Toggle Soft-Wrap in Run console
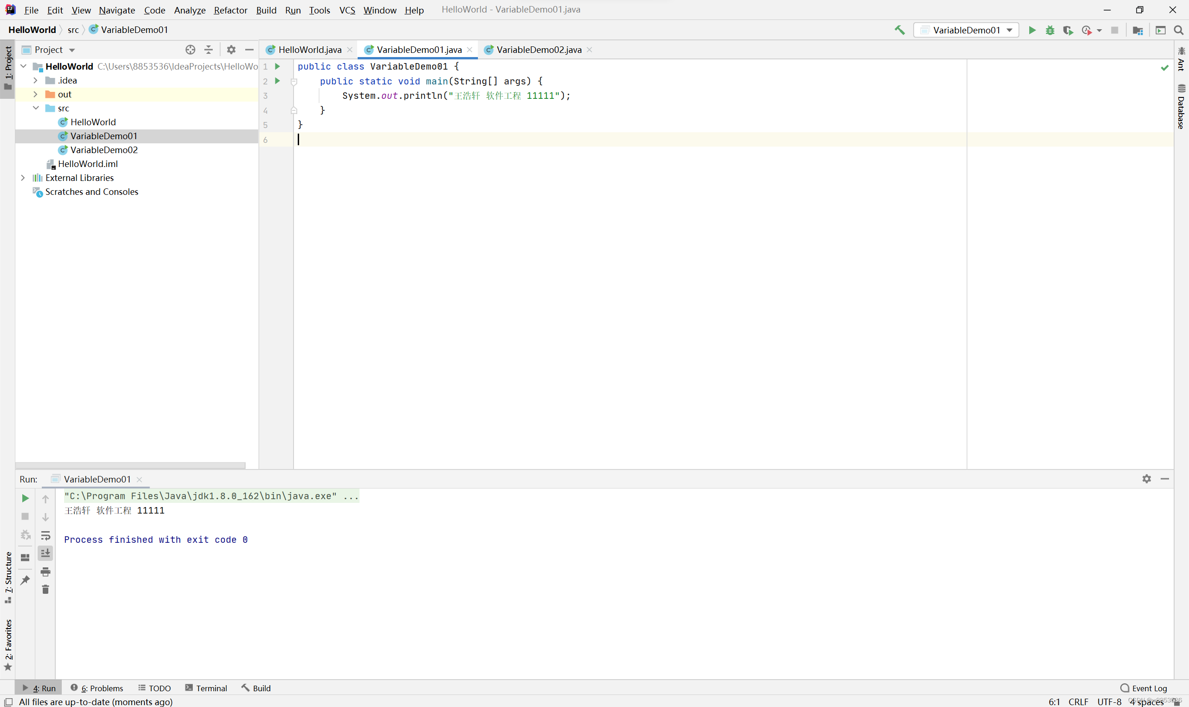1189x707 pixels. 46,535
